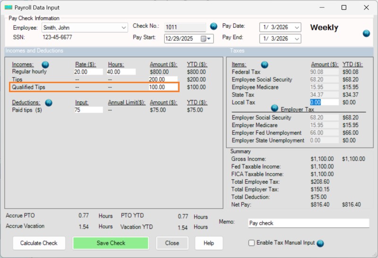This screenshot has height=258, width=378.
Task: Click the Check No. field showing 1011
Action: tap(185, 27)
